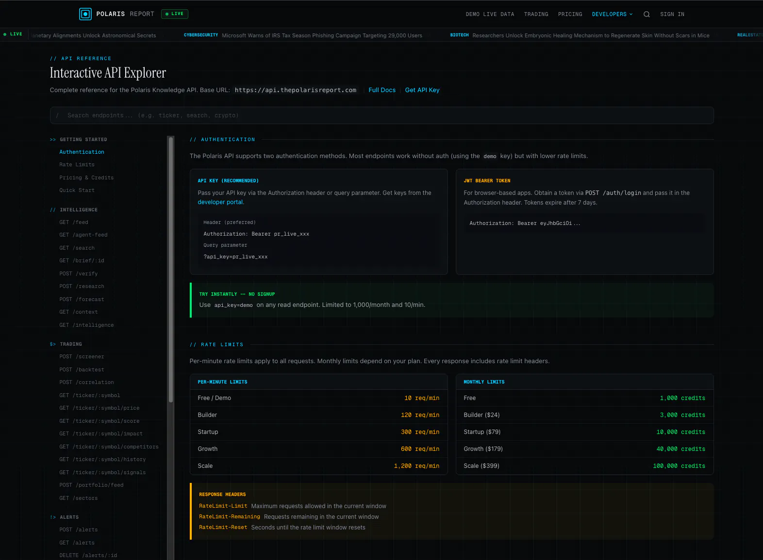This screenshot has height=560, width=763.
Task: Open GET /brief/:id endpoint
Action: point(82,261)
